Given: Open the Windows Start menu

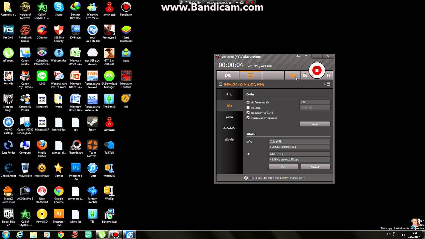Looking at the screenshot, I should (x=6, y=235).
